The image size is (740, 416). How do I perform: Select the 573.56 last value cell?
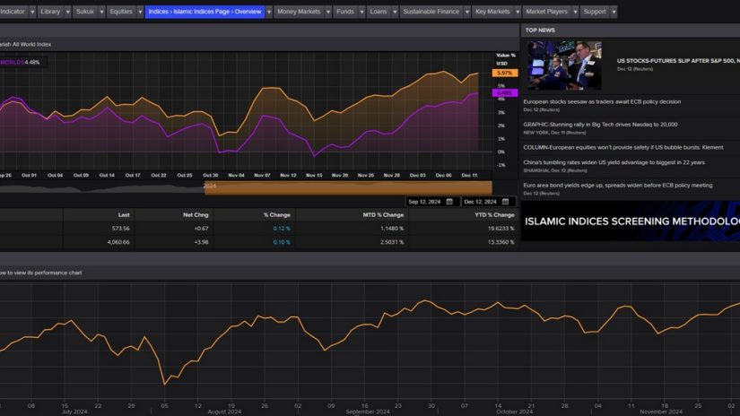[120, 229]
